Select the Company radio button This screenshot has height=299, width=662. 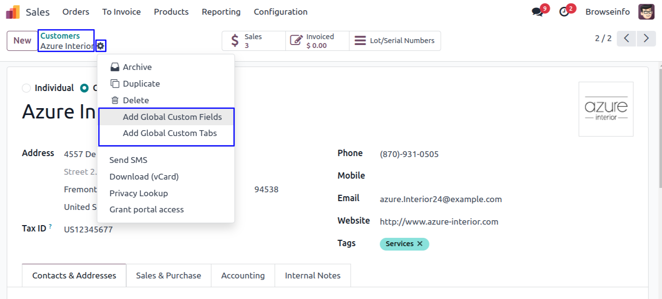point(84,88)
